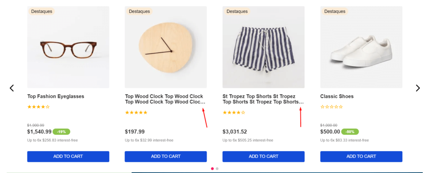This screenshot has width=430, height=173.
Task: Click the Top Wood Clock star rating
Action: 136,112
